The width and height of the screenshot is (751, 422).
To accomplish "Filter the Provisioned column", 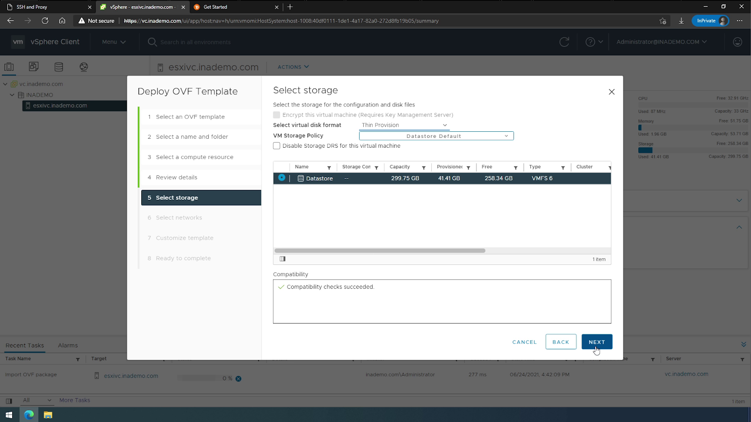I will click(x=468, y=167).
